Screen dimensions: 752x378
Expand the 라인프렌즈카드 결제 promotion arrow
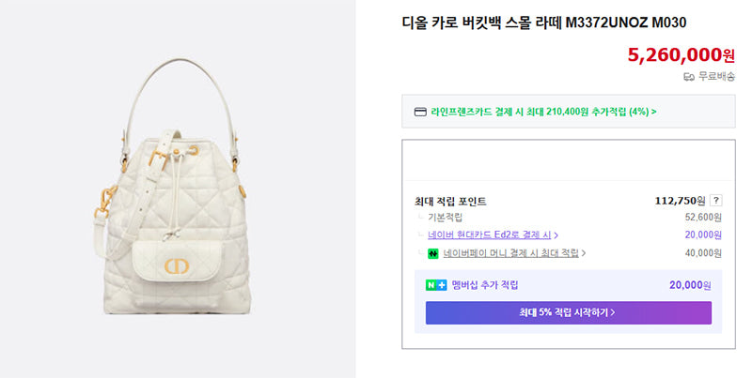coord(653,112)
